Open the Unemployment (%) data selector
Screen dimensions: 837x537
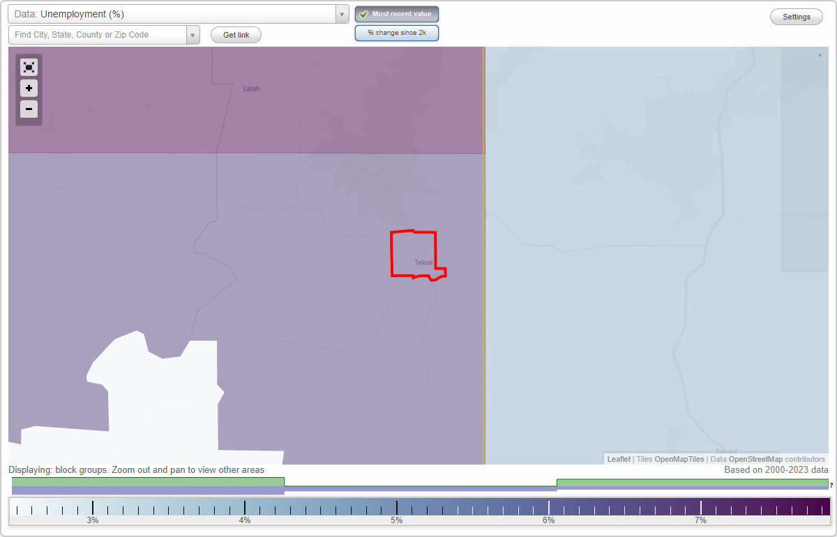(x=174, y=13)
